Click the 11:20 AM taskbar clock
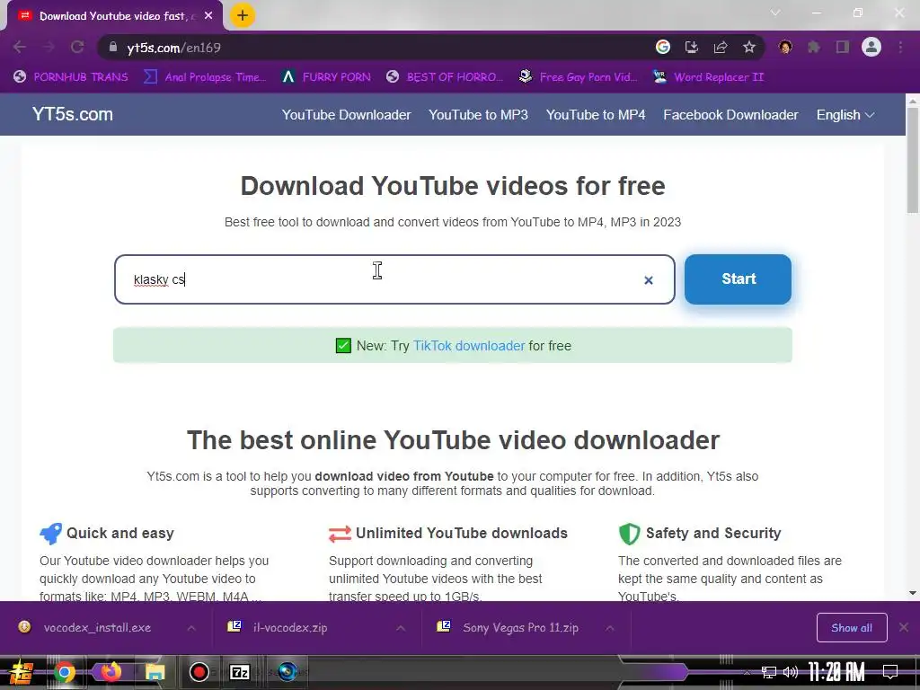This screenshot has width=920, height=690. tap(836, 672)
